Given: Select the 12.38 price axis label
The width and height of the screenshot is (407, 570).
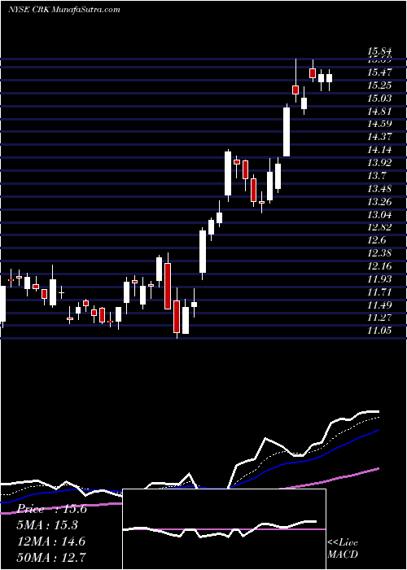Looking at the screenshot, I should 379,253.
